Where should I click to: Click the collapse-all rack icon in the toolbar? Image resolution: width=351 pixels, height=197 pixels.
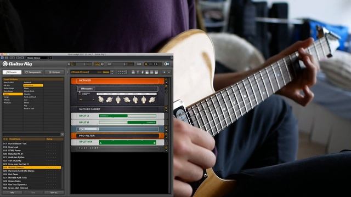pos(169,72)
